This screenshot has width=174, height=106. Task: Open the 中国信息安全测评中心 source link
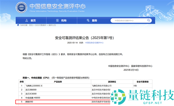[x=94, y=43]
